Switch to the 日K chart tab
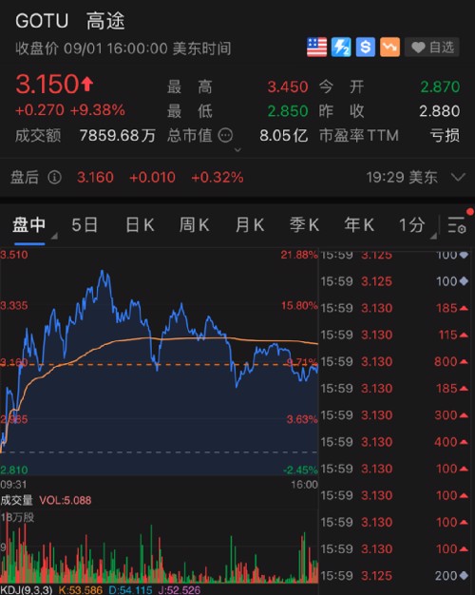Viewport: 475px width, 595px height. (140, 225)
